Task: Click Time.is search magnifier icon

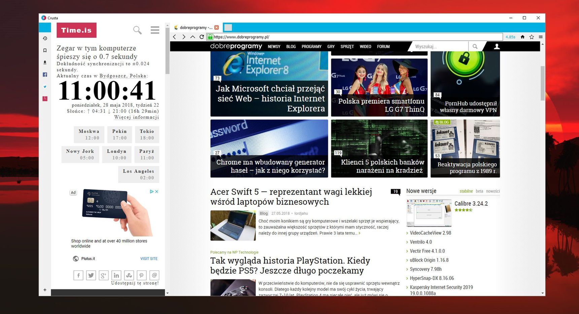Action: click(x=137, y=30)
